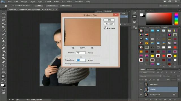Select the Hand tool in toolbox
The image size is (181, 101).
[3, 76]
